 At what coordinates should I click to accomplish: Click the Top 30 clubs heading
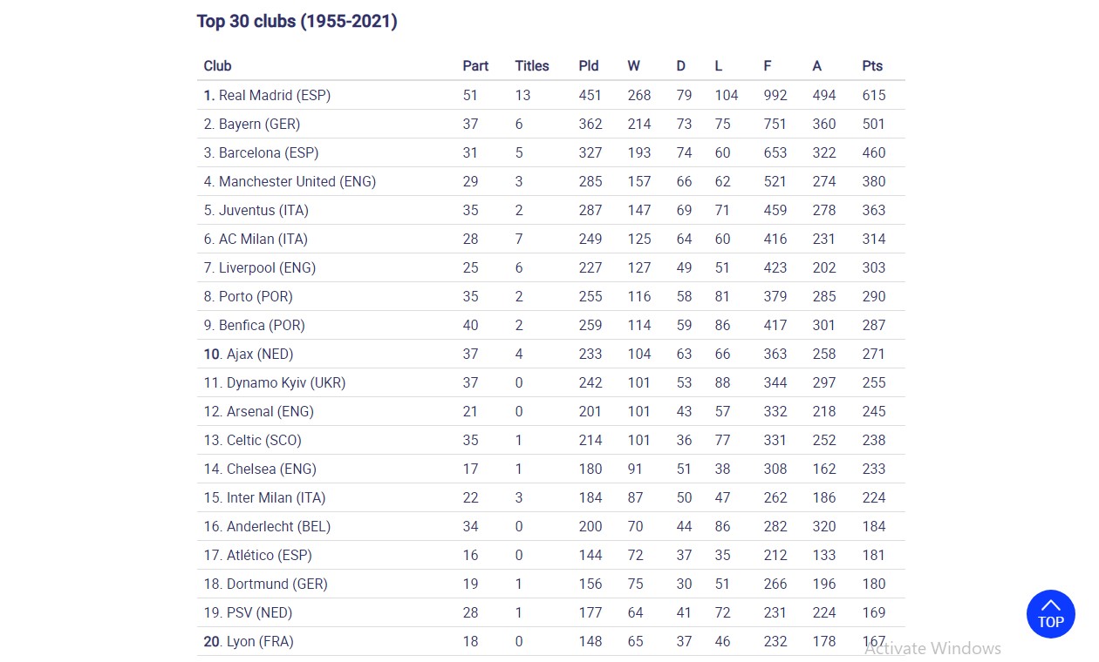297,21
